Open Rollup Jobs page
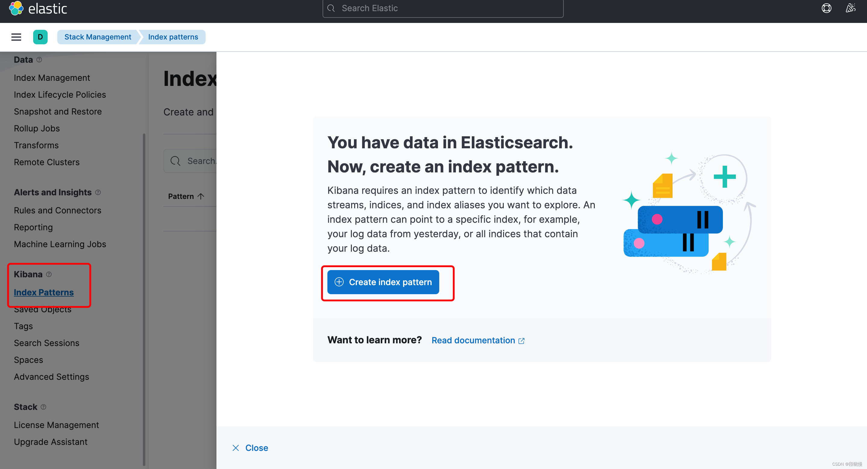Screen dimensions: 867x469 click(37, 128)
